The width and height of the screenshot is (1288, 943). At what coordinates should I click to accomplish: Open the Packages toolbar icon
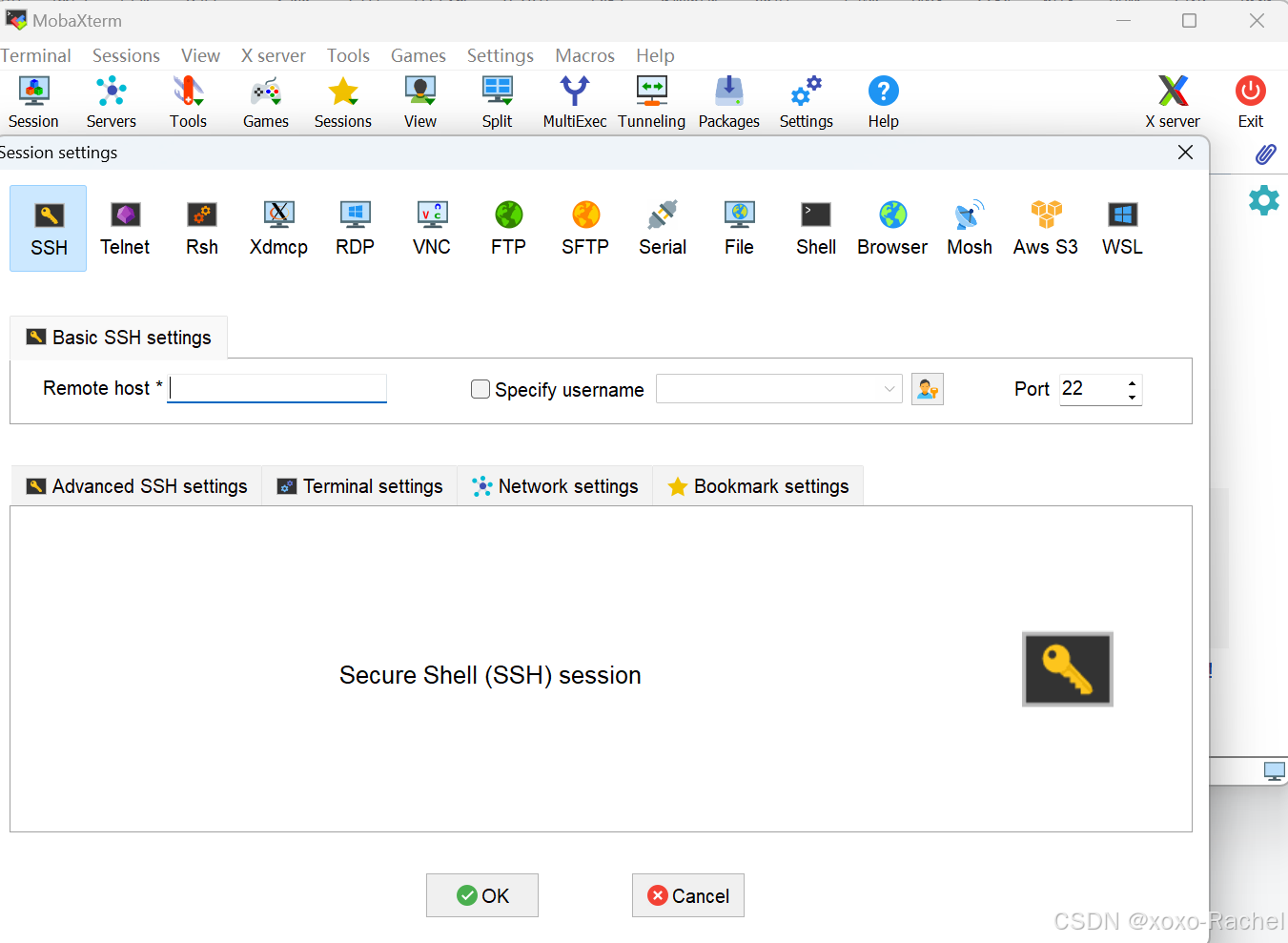[729, 102]
